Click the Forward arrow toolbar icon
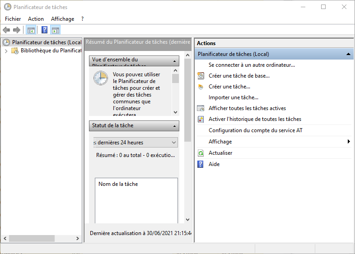This screenshot has width=355, height=254. point(17,30)
